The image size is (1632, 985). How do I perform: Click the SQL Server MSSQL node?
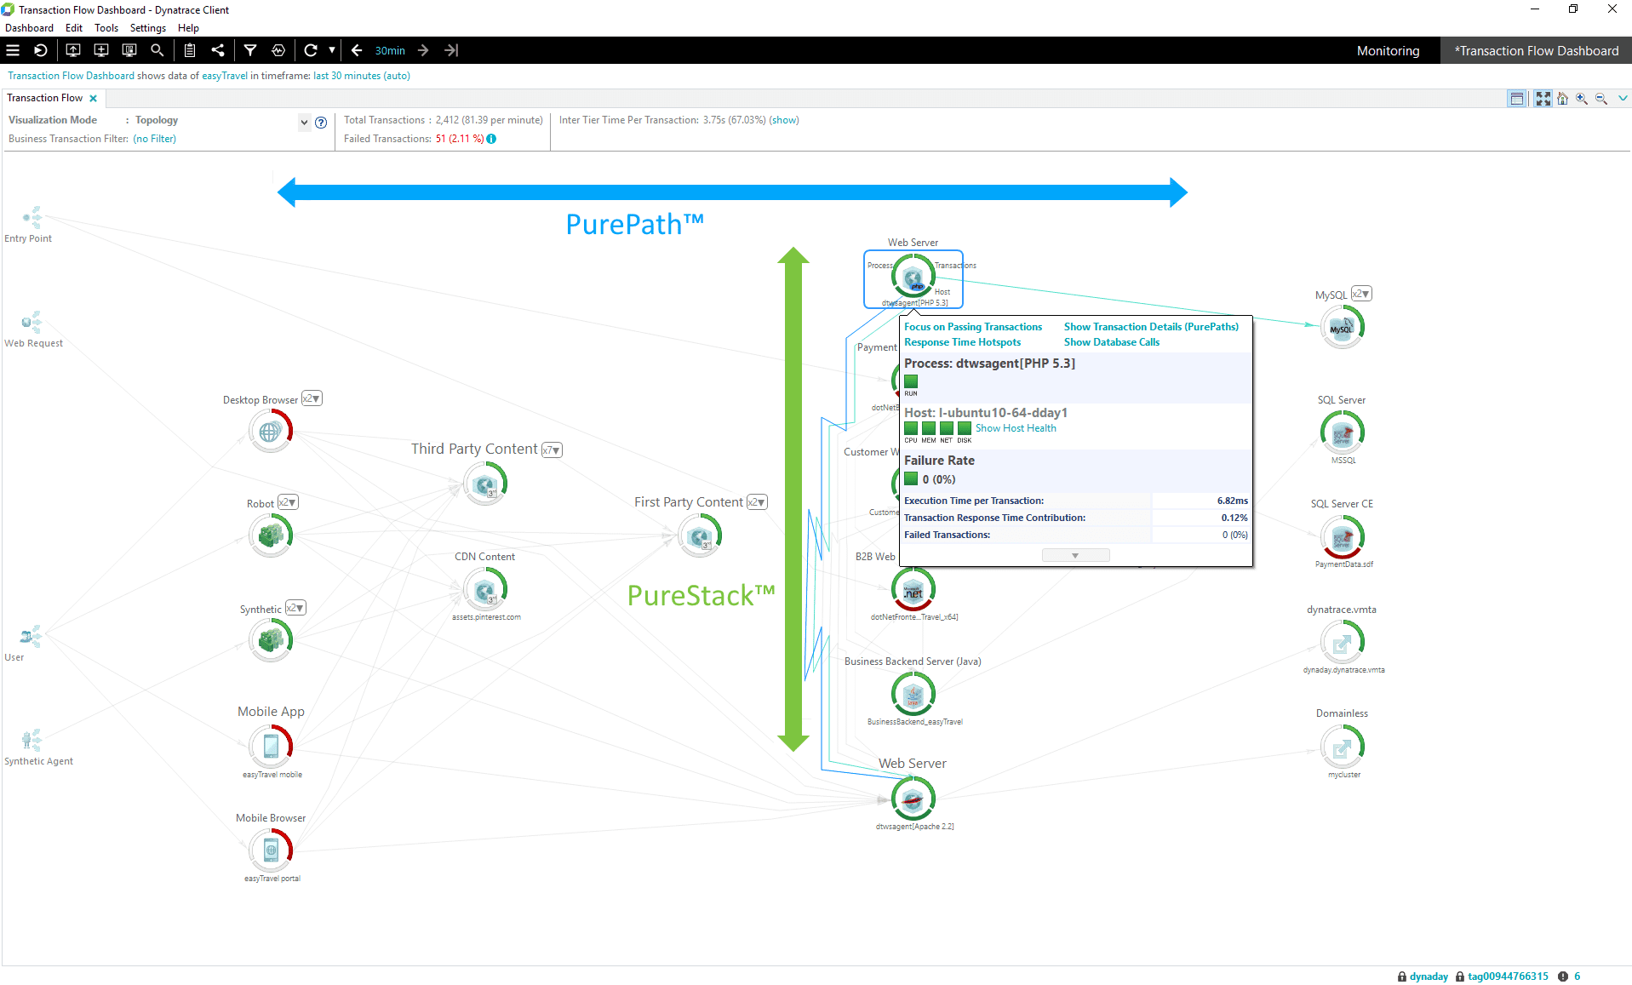(x=1343, y=432)
